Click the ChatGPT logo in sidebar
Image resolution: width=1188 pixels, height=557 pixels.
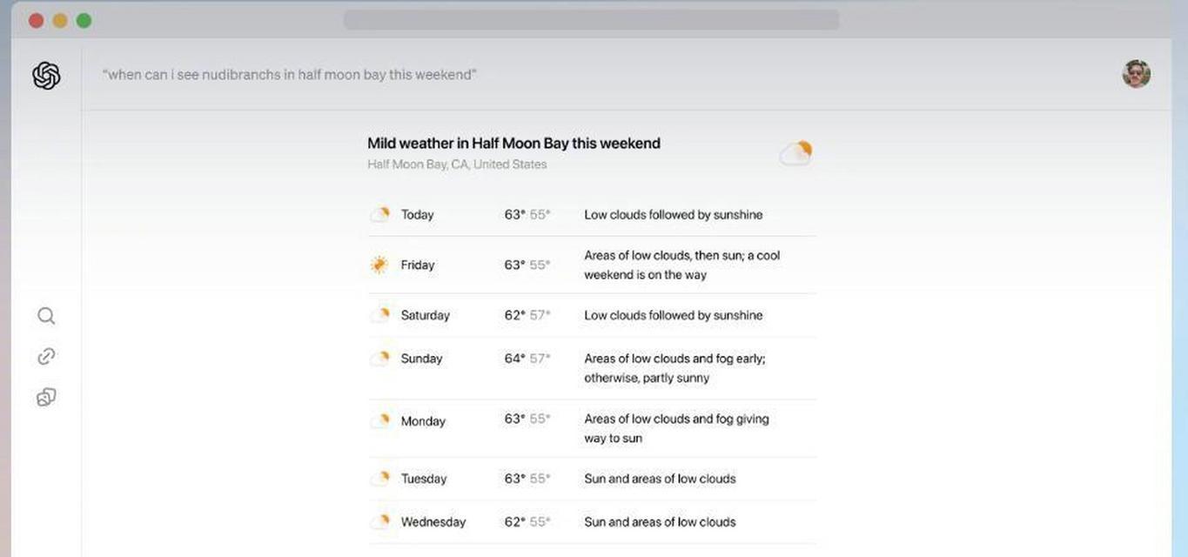[46, 76]
